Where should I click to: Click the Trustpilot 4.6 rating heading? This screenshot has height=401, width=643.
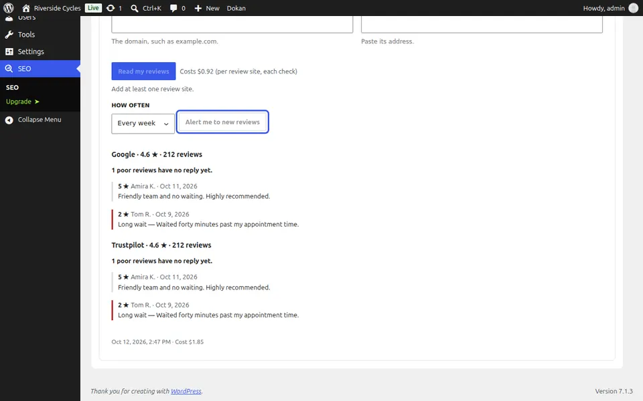161,245
